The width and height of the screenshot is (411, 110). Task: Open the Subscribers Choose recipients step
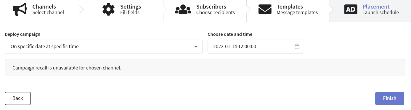(205, 11)
